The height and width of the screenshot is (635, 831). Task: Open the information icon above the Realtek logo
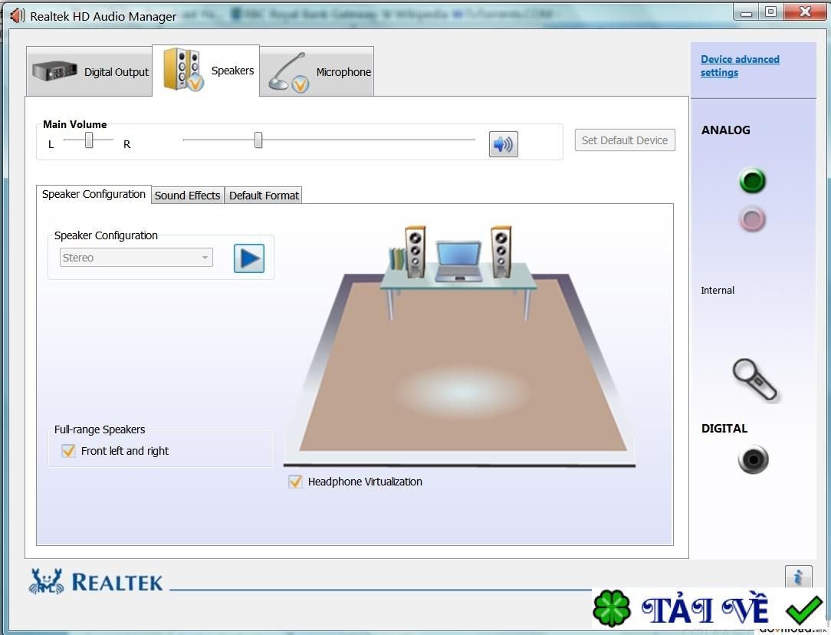pyautogui.click(x=799, y=577)
